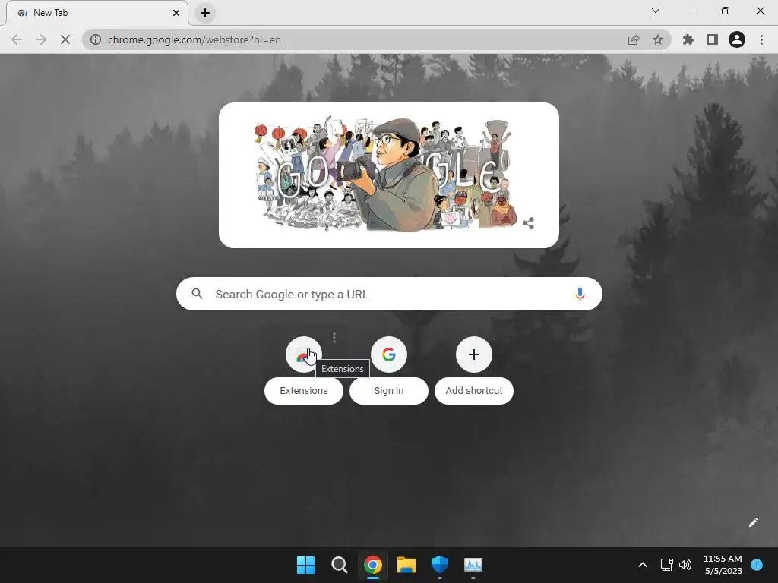Minimize the Chrome window

click(690, 11)
